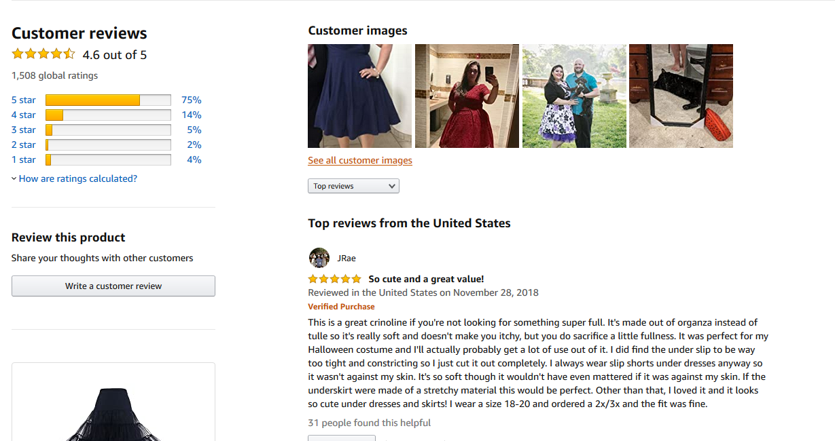Filter reviews by 3 star link
This screenshot has height=441, width=835.
point(24,130)
